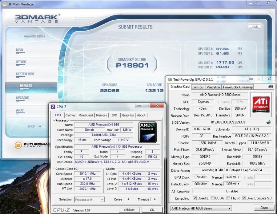Click the CPU-Z Specification field
The height and width of the screenshot is (214, 277).
coord(117,147)
